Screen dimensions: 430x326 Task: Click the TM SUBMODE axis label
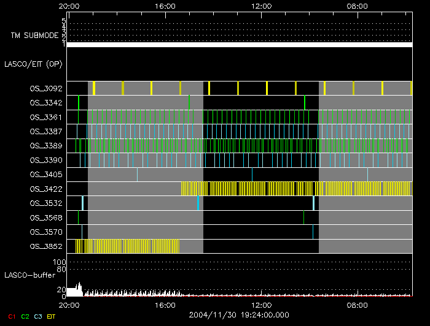[x=34, y=36]
